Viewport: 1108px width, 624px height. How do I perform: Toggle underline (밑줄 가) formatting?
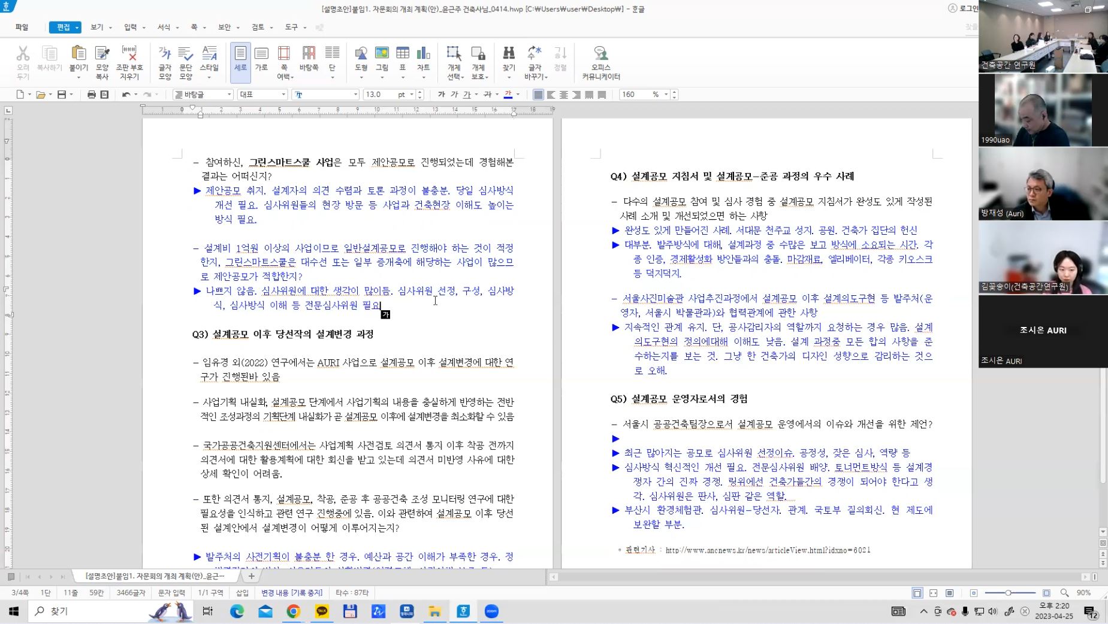tap(467, 95)
